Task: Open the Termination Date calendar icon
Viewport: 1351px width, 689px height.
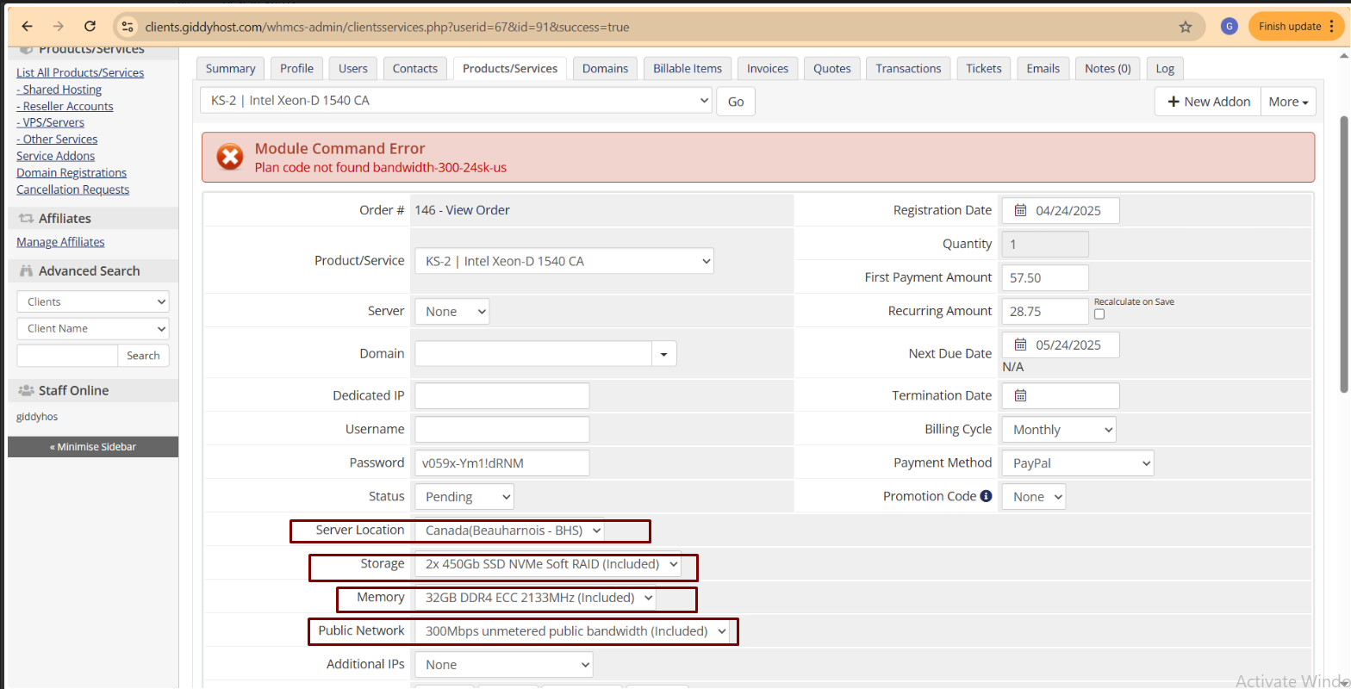Action: pyautogui.click(x=1020, y=396)
